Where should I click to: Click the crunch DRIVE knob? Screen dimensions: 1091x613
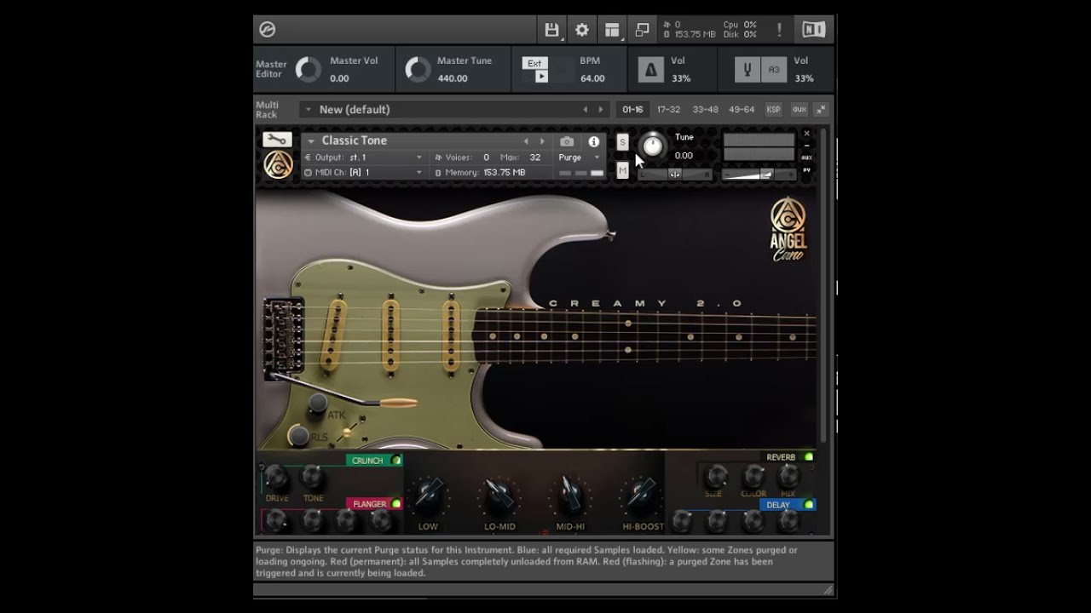coord(276,477)
